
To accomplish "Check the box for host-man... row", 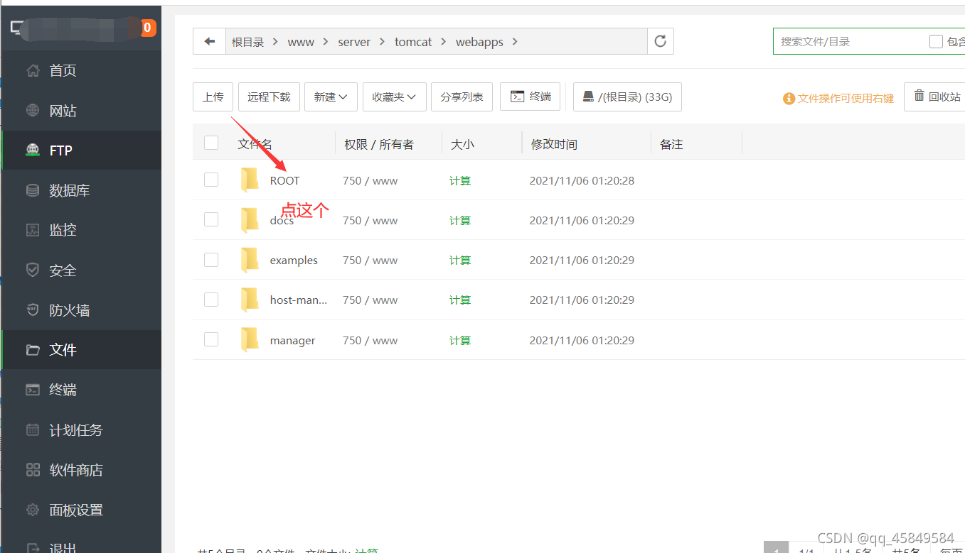I will (x=211, y=299).
